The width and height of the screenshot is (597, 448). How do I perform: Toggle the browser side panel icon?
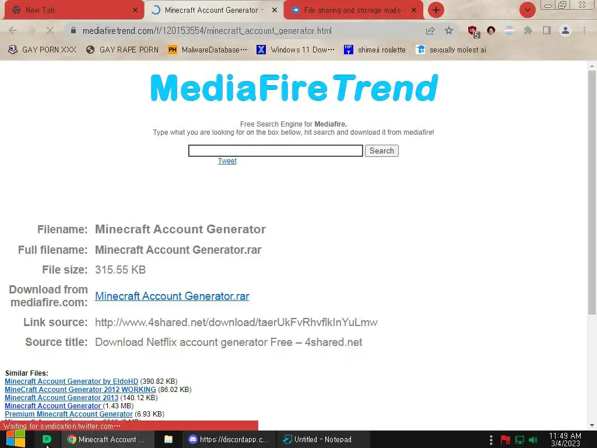(547, 30)
